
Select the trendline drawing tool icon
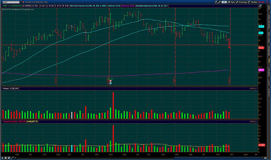(x=12, y=158)
